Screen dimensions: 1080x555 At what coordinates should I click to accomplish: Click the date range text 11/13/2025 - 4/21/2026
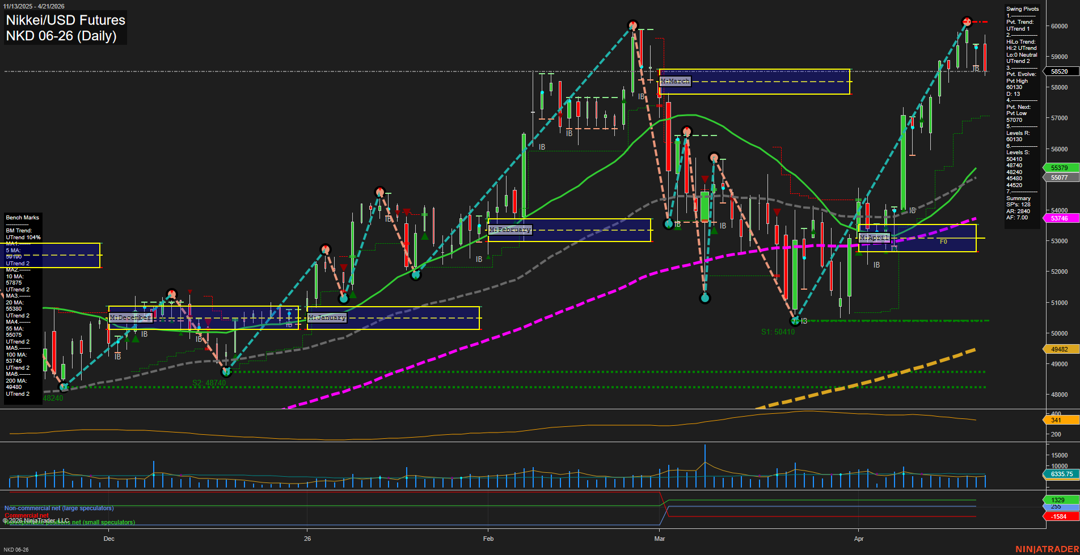(x=34, y=5)
